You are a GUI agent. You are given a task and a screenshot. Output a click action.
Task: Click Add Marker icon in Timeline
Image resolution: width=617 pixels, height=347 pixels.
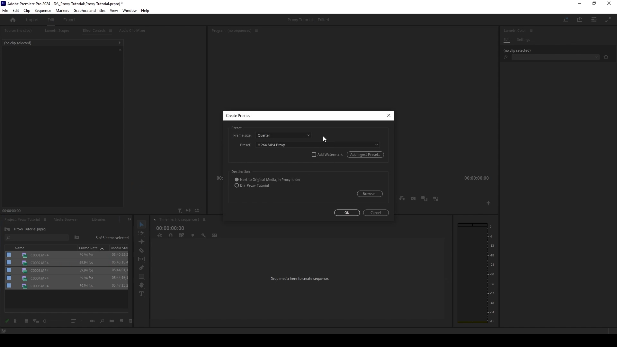point(192,236)
